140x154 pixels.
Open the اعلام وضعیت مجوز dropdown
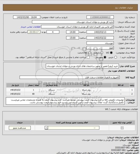(72, 128)
